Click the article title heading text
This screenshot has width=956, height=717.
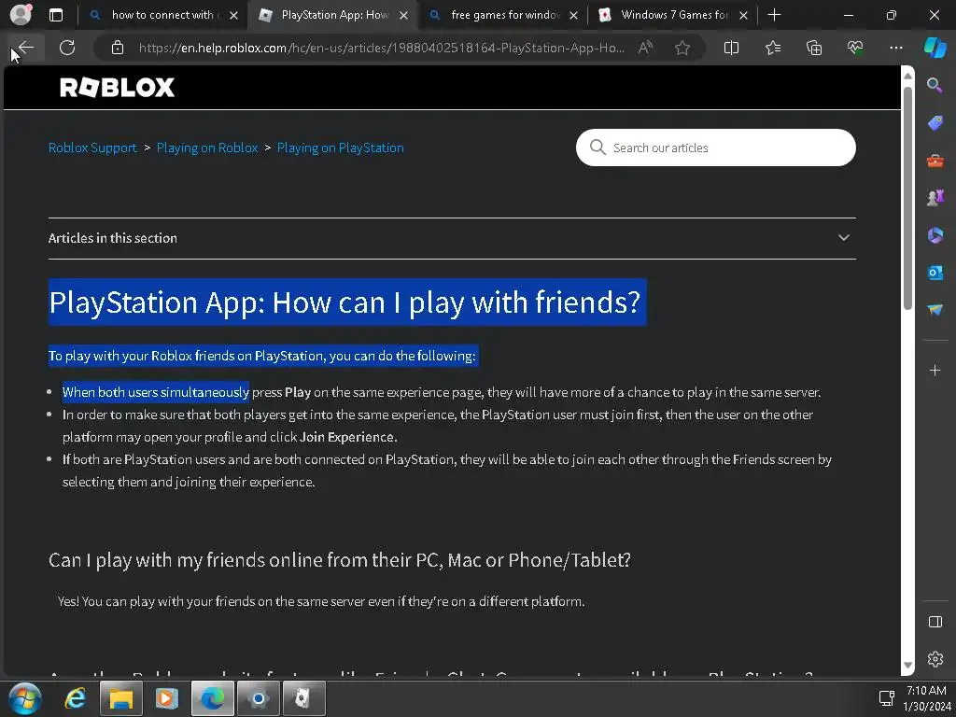tap(344, 302)
